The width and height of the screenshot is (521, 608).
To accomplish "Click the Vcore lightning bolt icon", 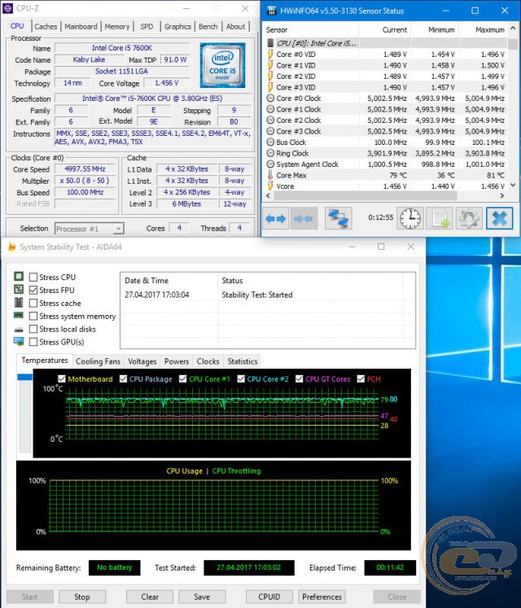I will [x=270, y=186].
